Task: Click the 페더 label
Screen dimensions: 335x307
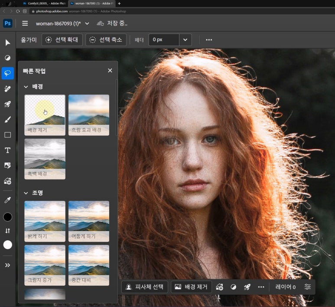Action: coord(139,40)
